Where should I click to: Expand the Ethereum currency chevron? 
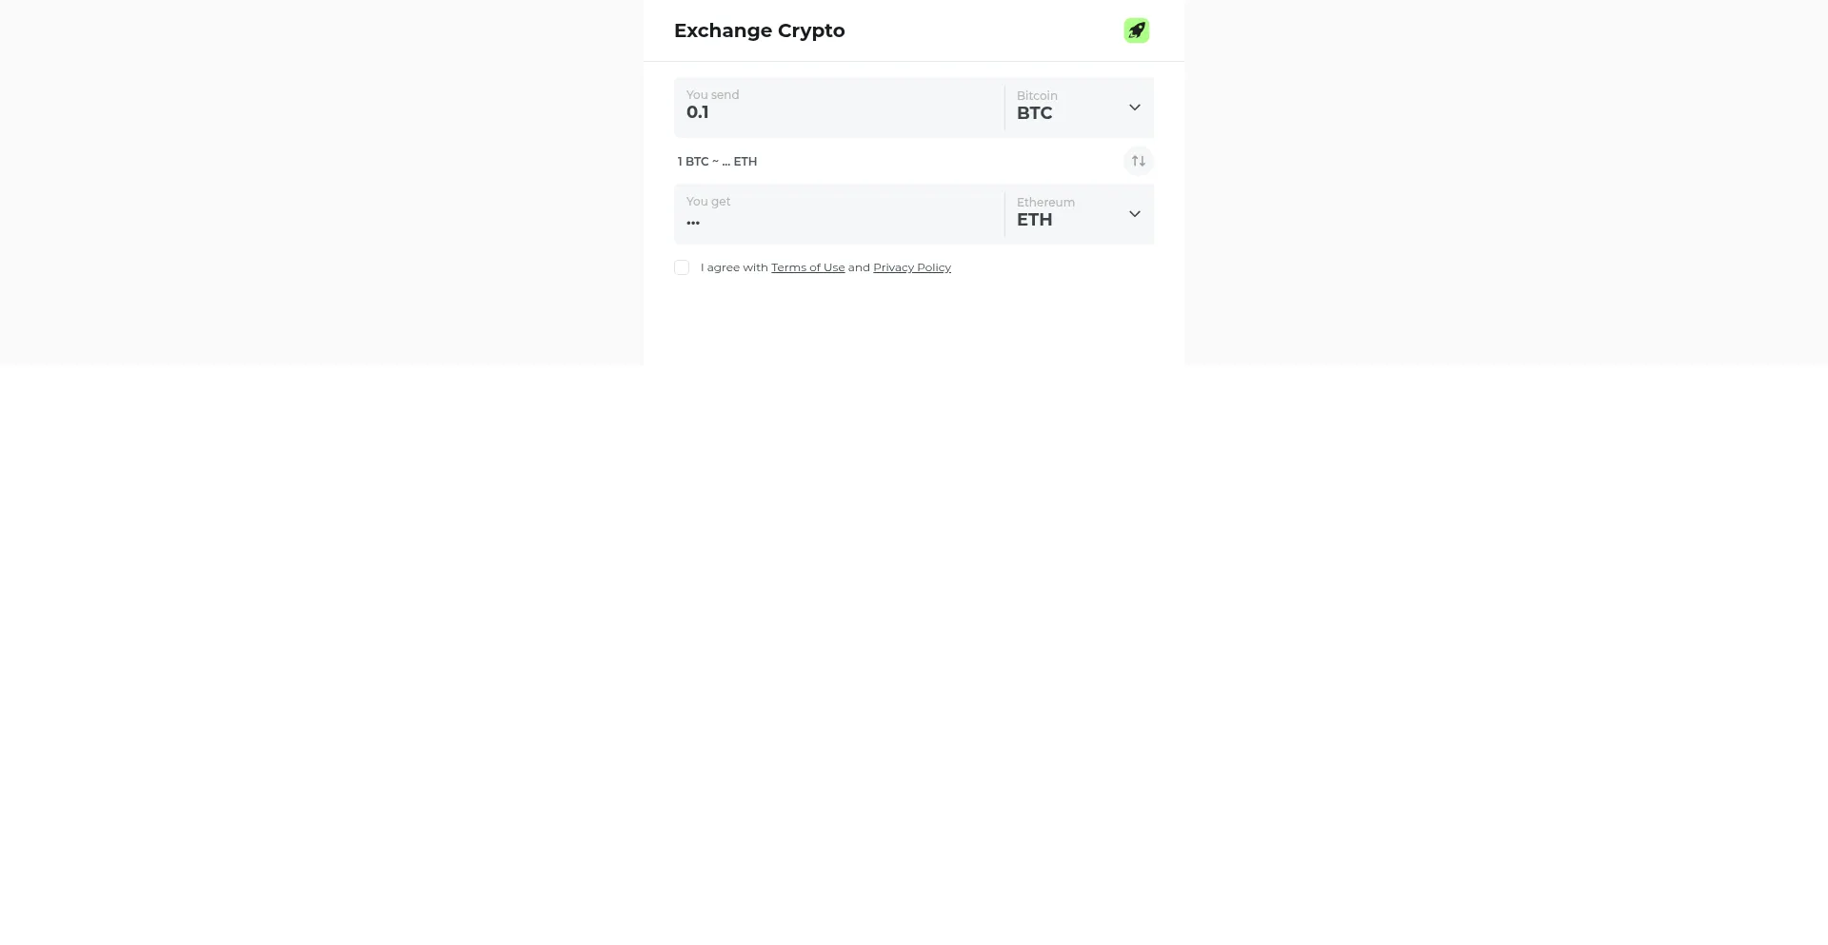(1134, 214)
